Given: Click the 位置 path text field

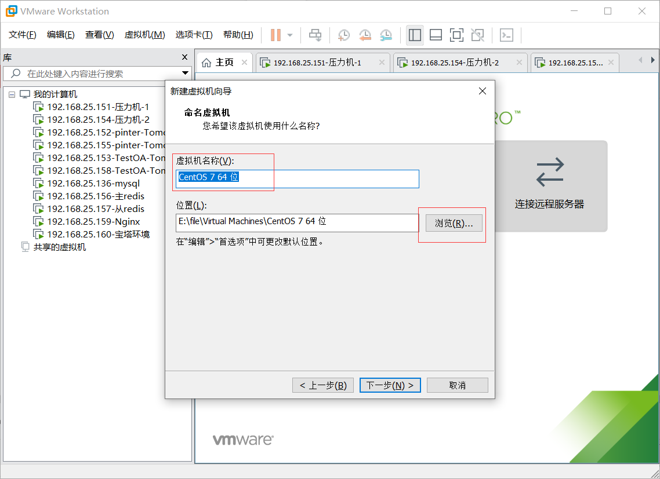Looking at the screenshot, I should [297, 222].
